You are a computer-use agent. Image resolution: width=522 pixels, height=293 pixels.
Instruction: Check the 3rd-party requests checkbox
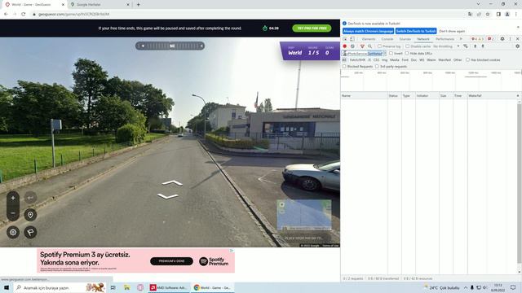click(377, 67)
